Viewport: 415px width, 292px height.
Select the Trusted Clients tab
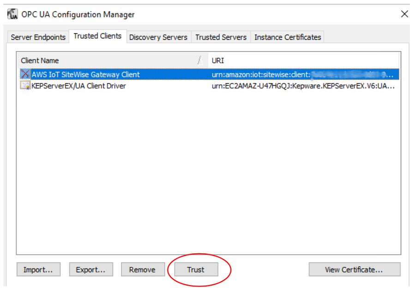point(97,36)
